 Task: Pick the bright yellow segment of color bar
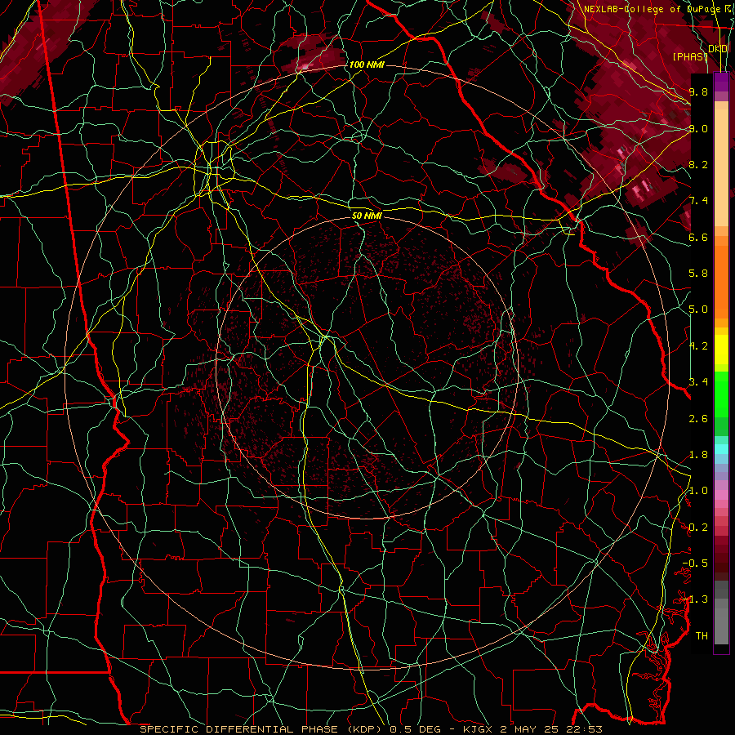(721, 350)
